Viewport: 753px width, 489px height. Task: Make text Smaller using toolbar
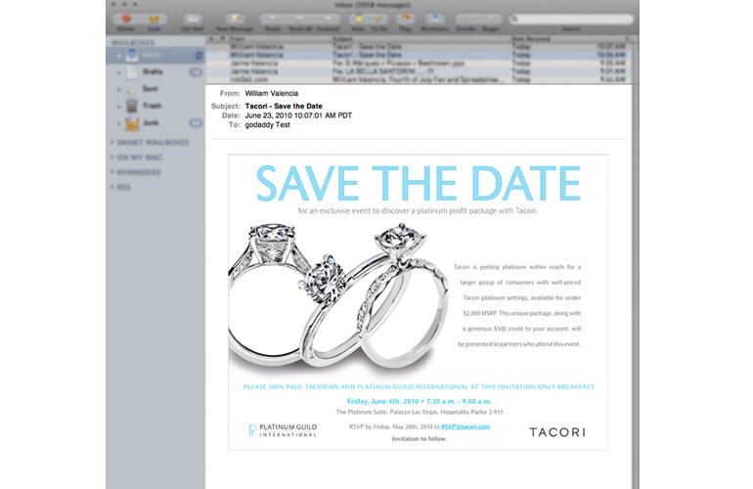click(x=466, y=19)
